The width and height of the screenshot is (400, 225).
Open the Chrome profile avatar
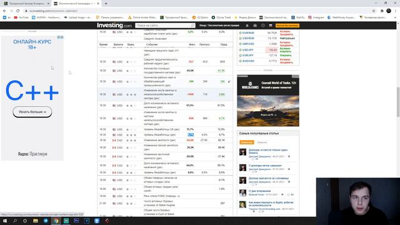click(389, 11)
